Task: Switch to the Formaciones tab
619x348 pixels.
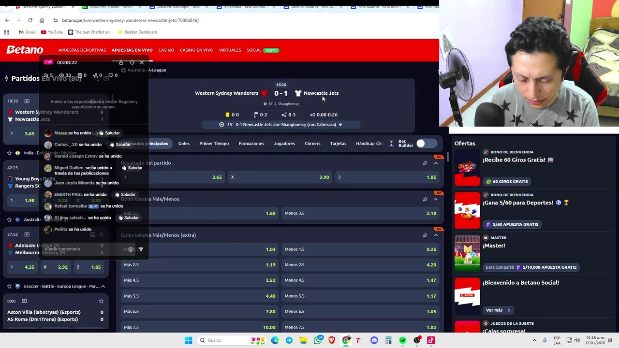Action: [251, 144]
